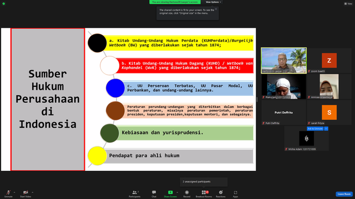This screenshot has width=355, height=199.
Task: Click the yellow circle on the slide
Action: (97, 156)
